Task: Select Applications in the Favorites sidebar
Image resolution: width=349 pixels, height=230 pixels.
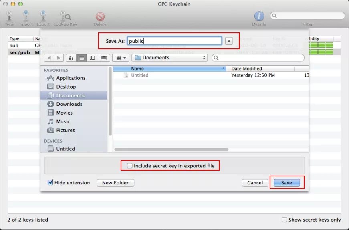Action: click(74, 78)
